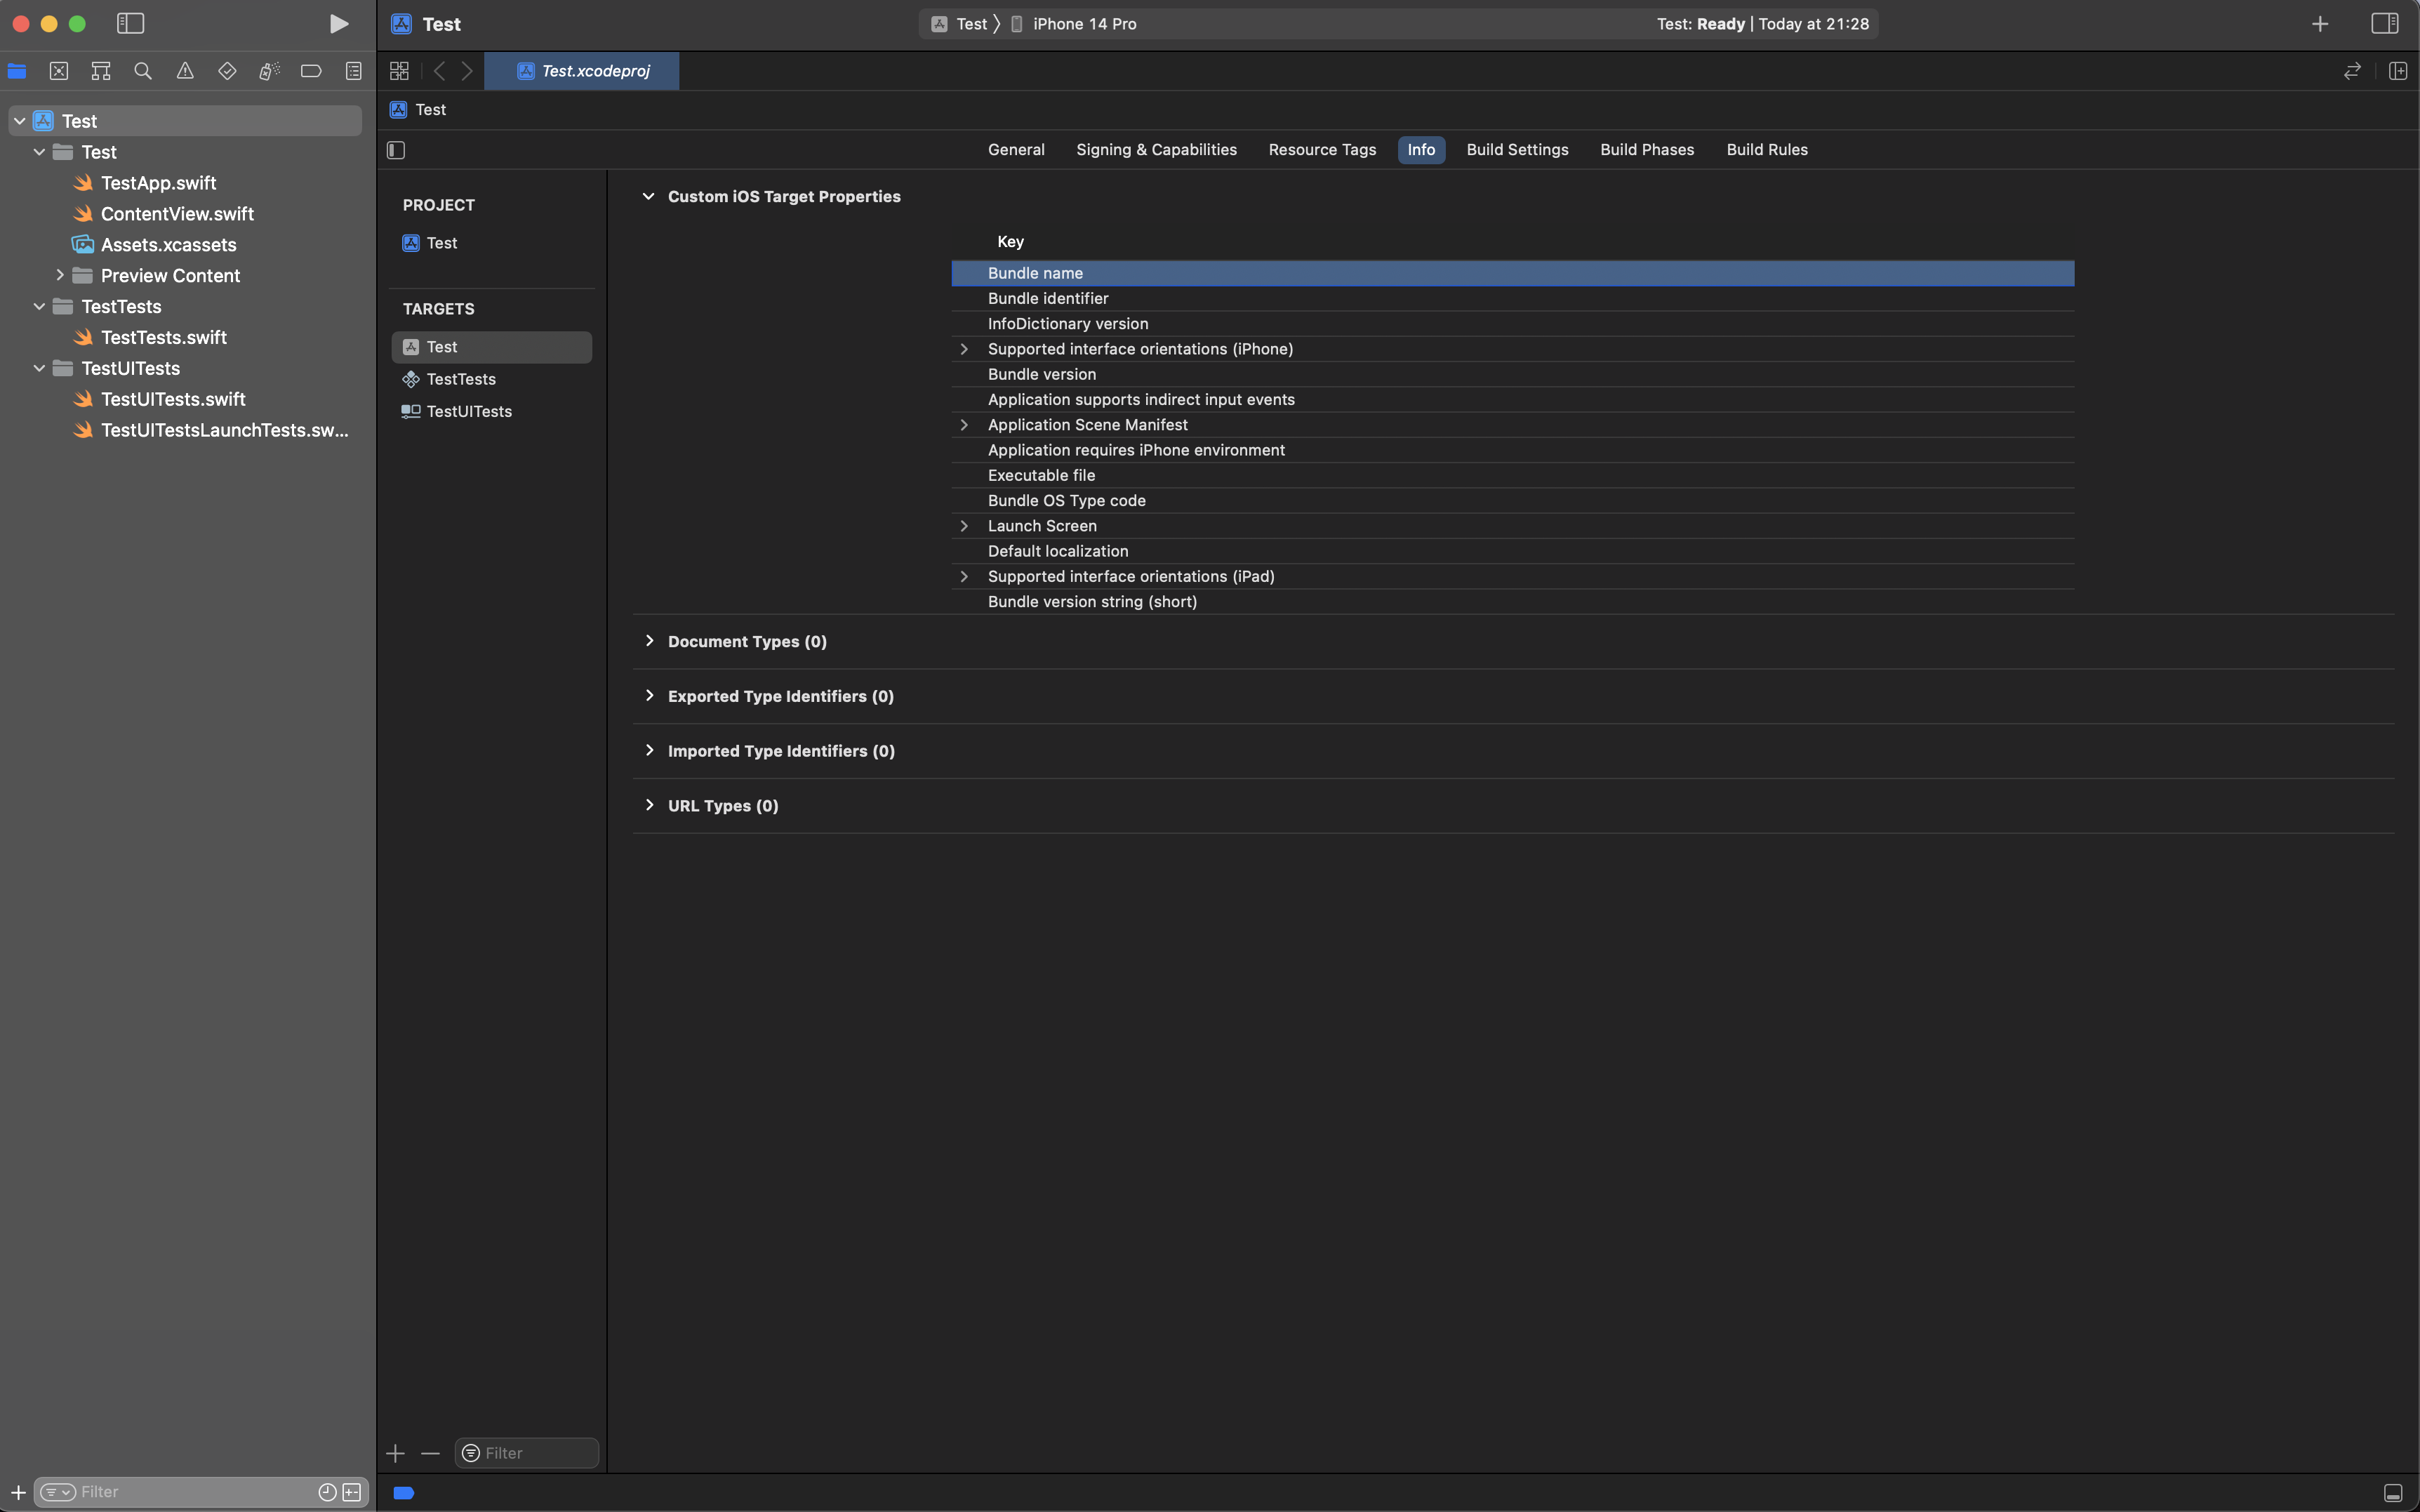The width and height of the screenshot is (2420, 1512).
Task: Click the Library plus button in toolbar
Action: tap(2320, 24)
